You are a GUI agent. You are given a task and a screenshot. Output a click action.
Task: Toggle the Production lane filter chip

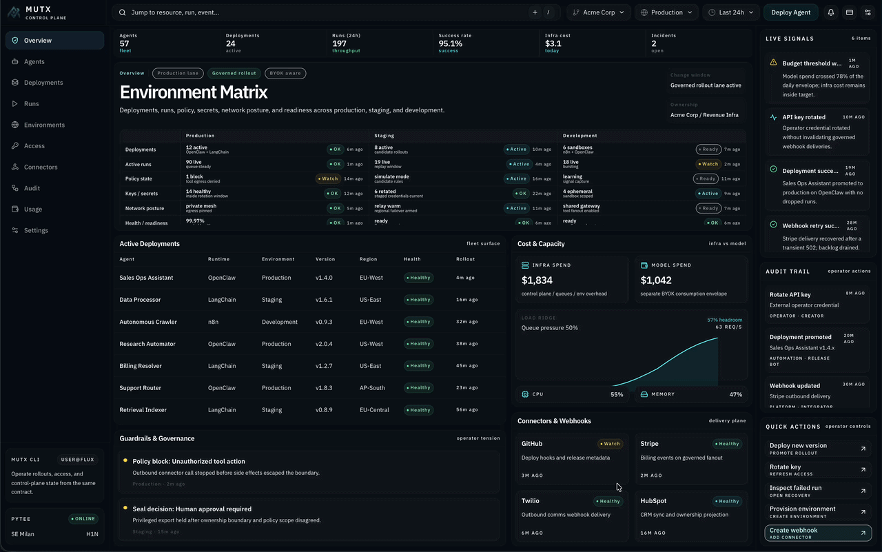[178, 73]
